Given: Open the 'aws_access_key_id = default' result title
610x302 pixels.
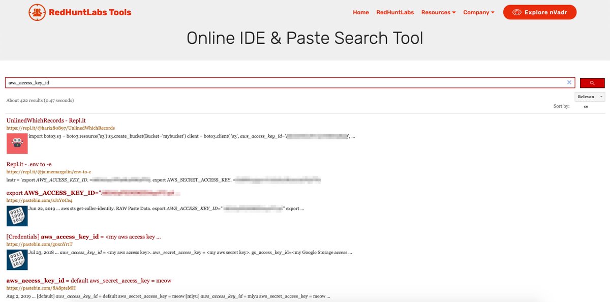Looking at the screenshot, I should point(89,280).
